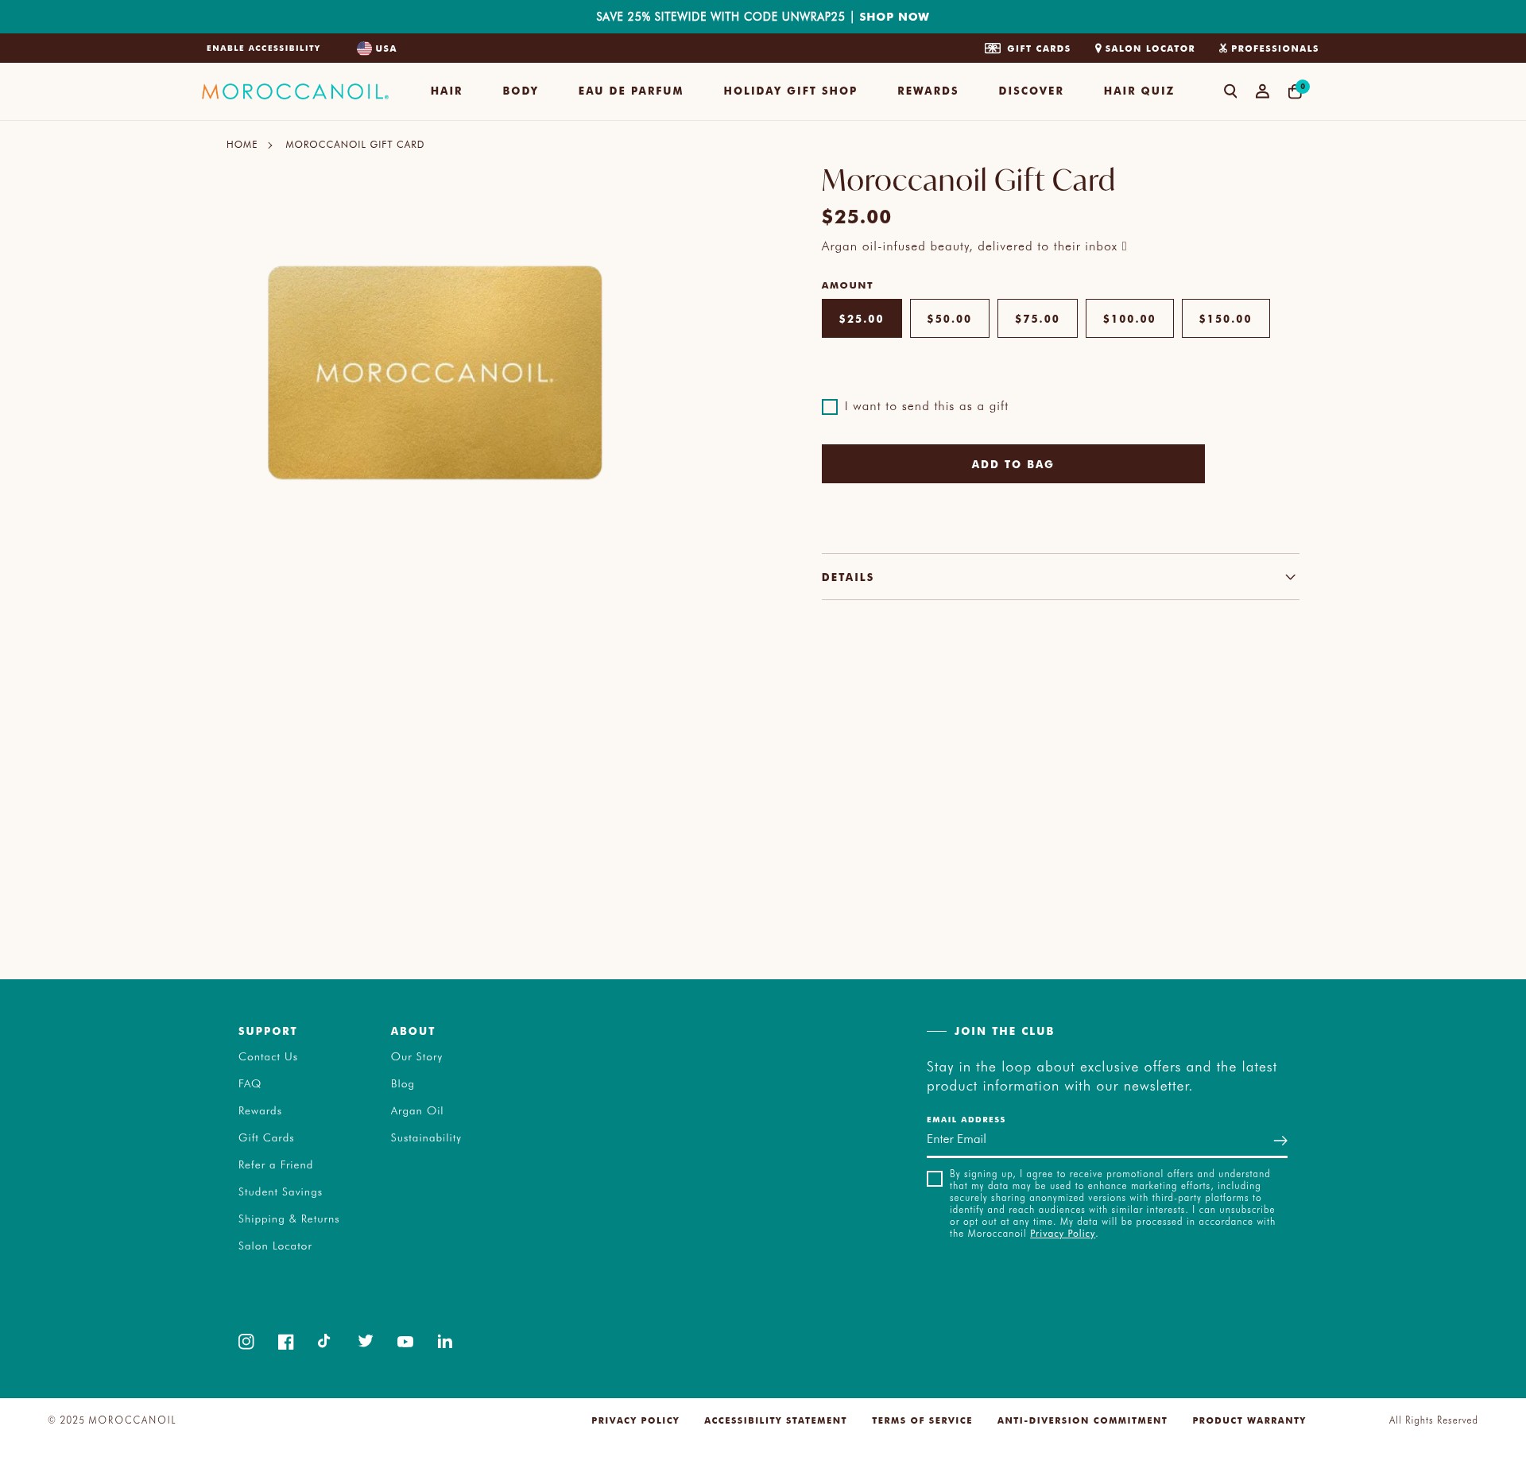Click the gold gift card product image
This screenshot has width=1526, height=1484.
pyautogui.click(x=435, y=373)
